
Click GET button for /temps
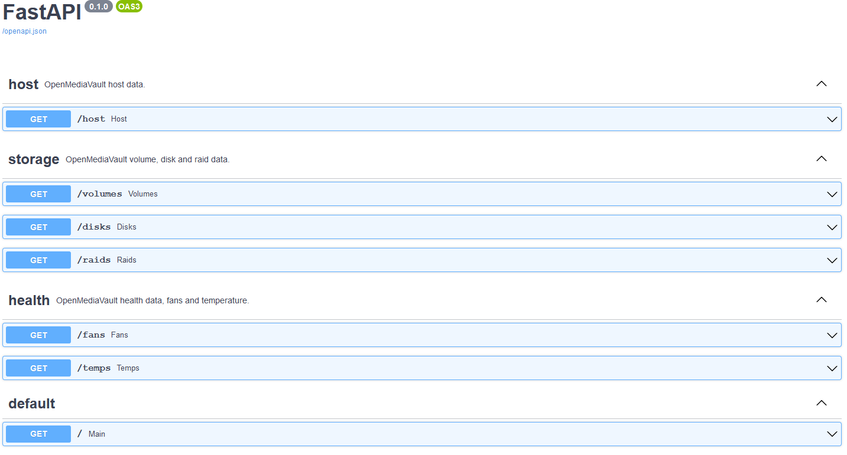click(x=38, y=368)
